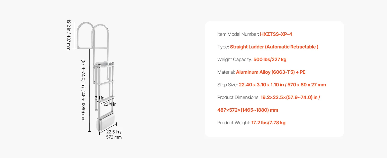
Task: Click the ladder's curved handrail arch
Action: (86, 26)
